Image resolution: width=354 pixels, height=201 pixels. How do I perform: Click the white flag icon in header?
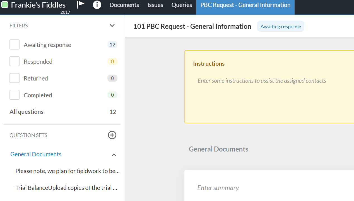81,5
